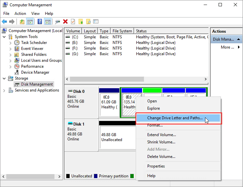Open the Action menu
243x187 pixels.
point(20,14)
